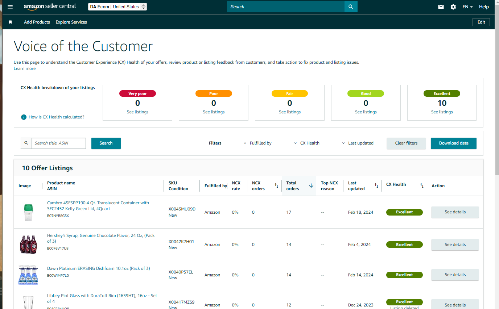Screen dimensions: 499x309
Task: Open the Libbey Pint Glass product link
Action: [102, 298]
